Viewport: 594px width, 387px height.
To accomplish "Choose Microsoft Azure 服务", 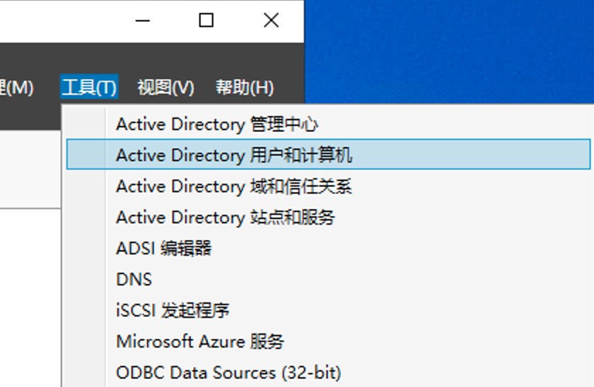I will [199, 342].
